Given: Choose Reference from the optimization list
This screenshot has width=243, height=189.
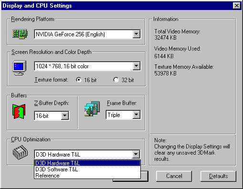Looking at the screenshot, I should coord(87,176).
